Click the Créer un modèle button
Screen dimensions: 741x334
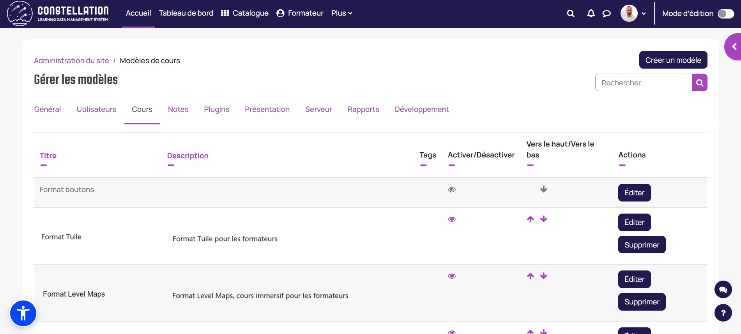point(673,60)
